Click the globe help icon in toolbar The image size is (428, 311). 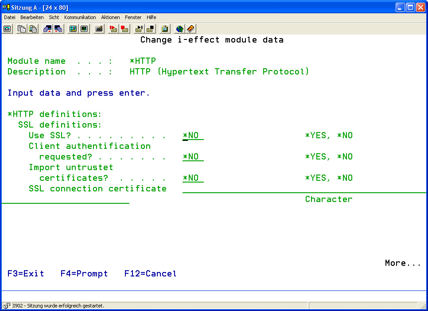pos(179,29)
